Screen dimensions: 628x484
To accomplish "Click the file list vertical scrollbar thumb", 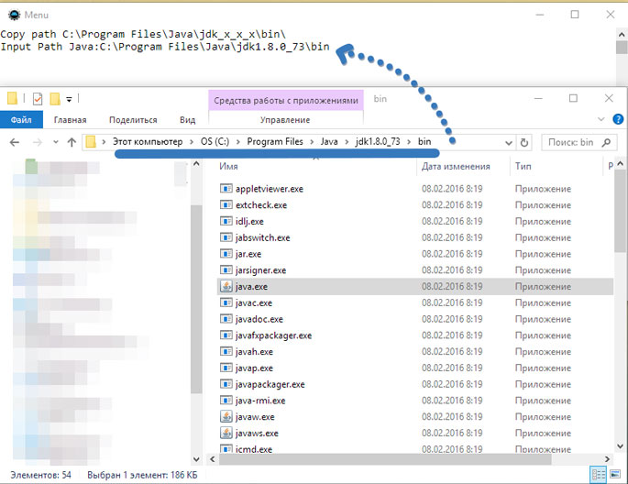I will pos(620,211).
